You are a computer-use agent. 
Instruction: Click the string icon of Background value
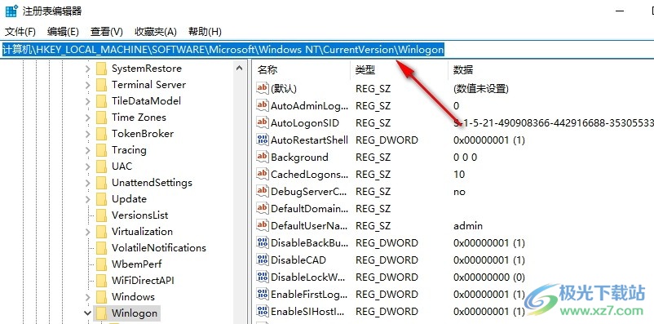[x=262, y=156]
